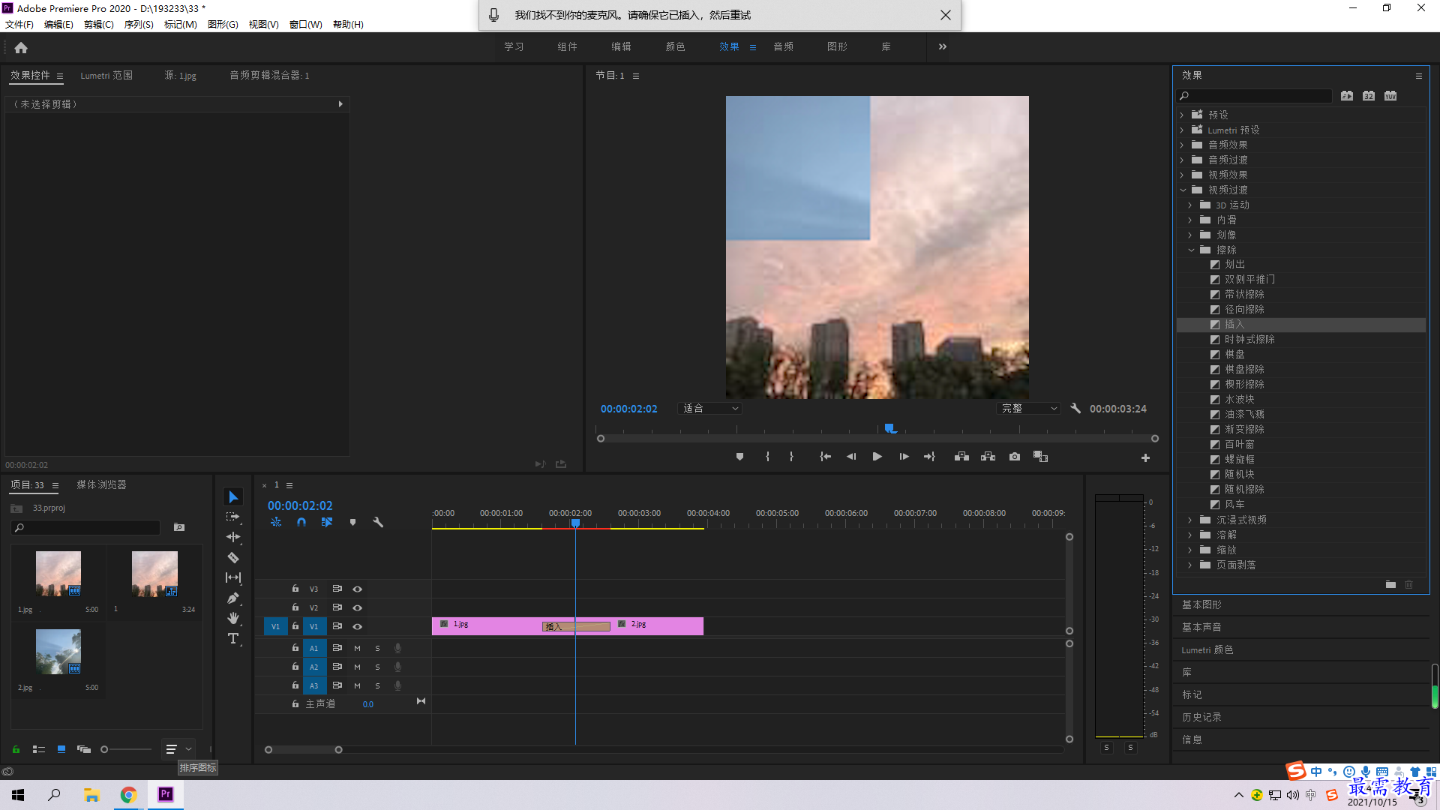Click Program monitor playhead scrubber
1440x810 pixels.
click(889, 429)
